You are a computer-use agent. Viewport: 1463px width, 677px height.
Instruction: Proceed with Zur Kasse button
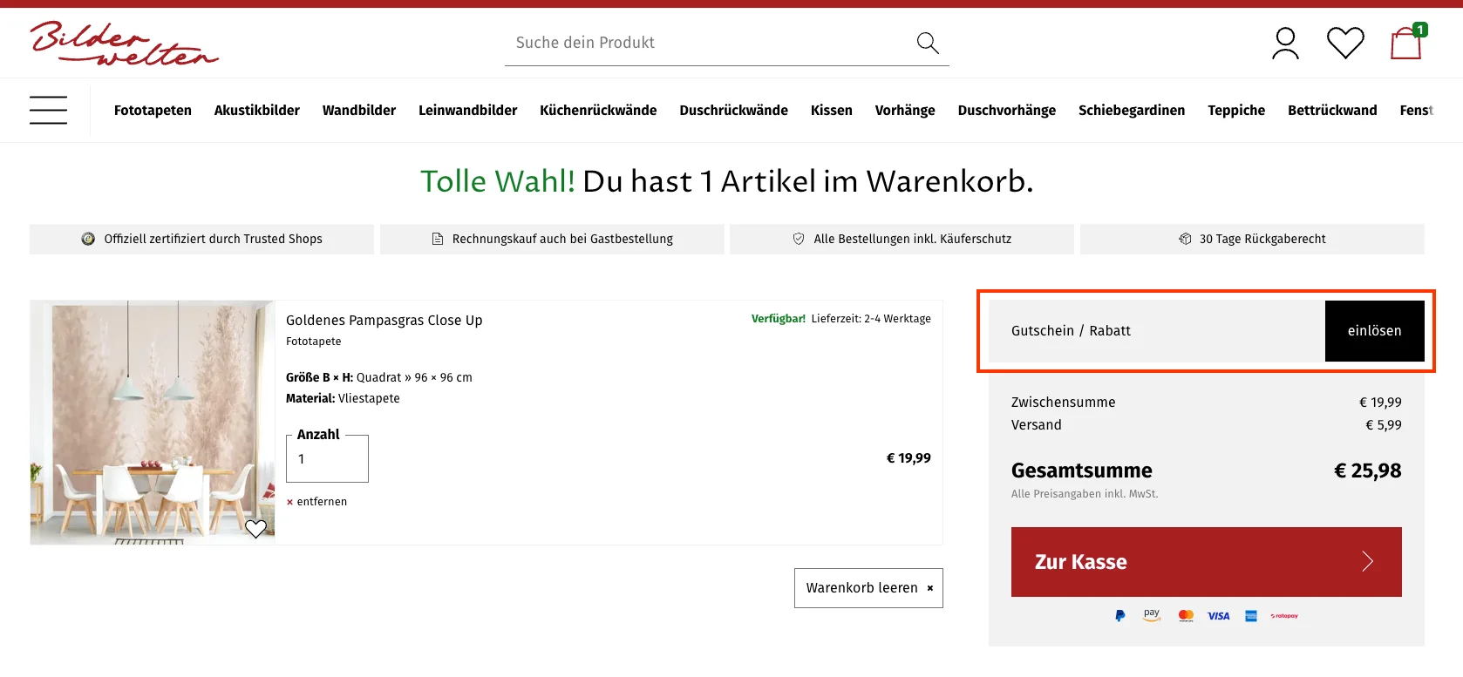(1207, 562)
